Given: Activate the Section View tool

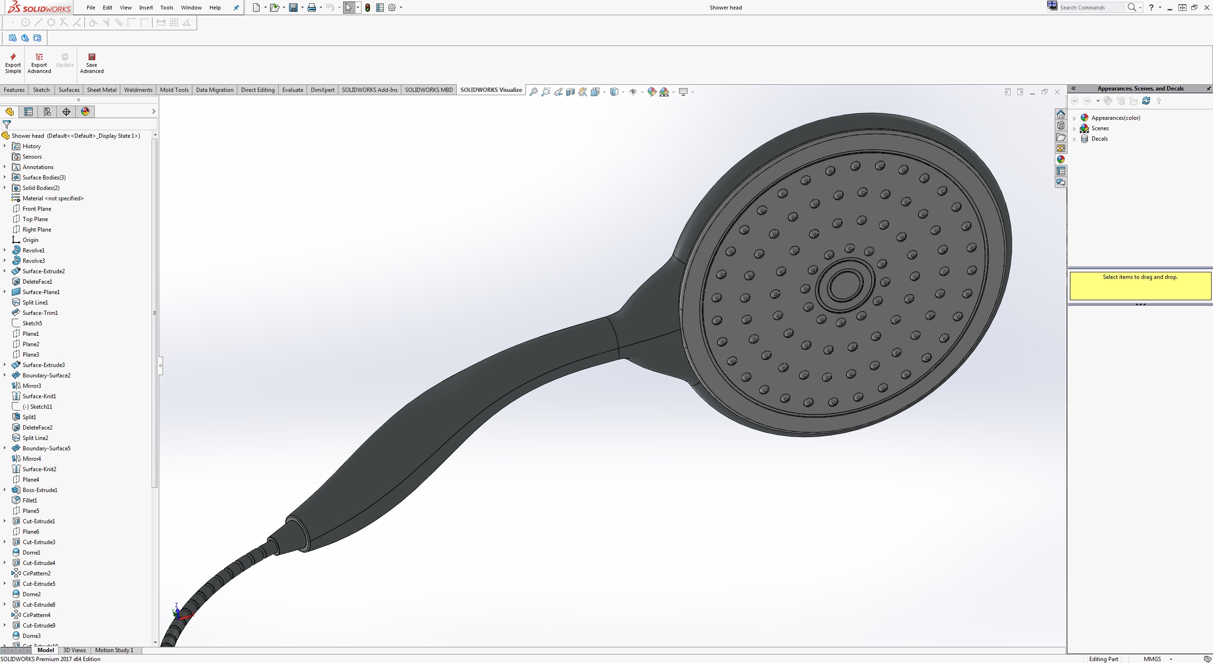Looking at the screenshot, I should [x=570, y=92].
